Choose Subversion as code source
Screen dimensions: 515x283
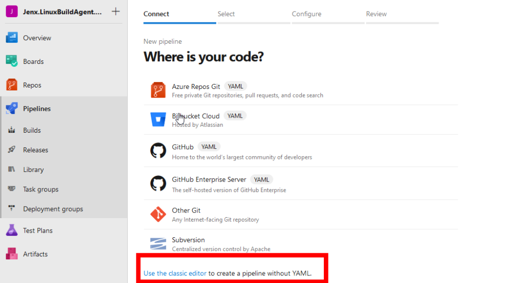tap(301, 244)
